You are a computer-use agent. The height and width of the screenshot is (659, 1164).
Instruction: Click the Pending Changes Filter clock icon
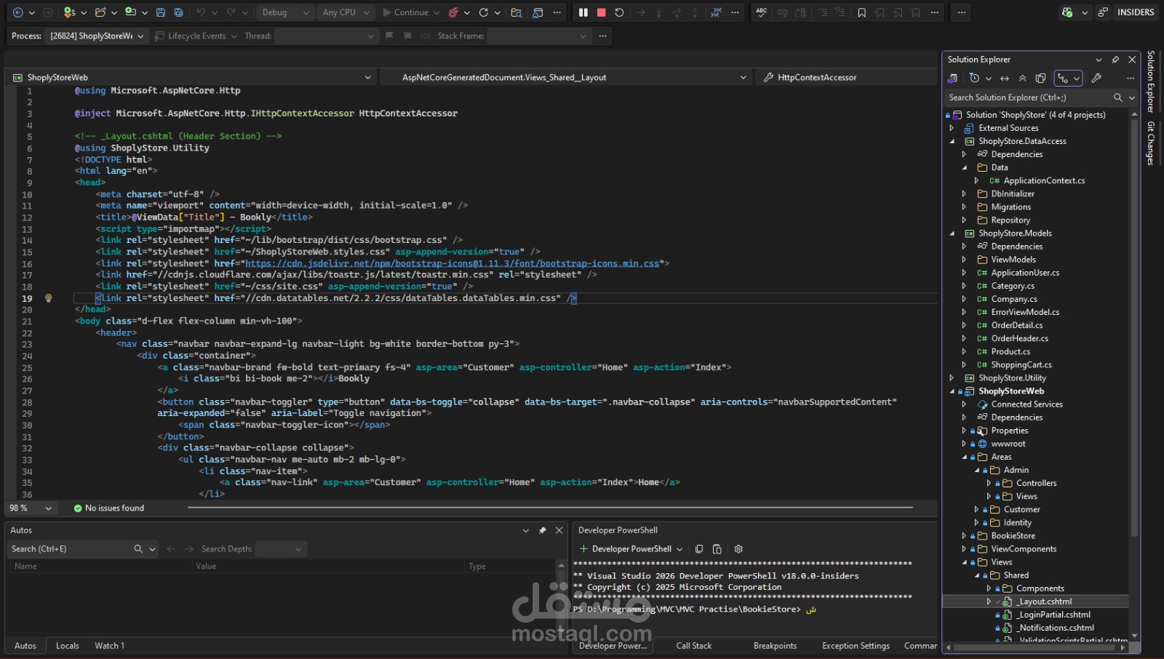click(x=975, y=79)
